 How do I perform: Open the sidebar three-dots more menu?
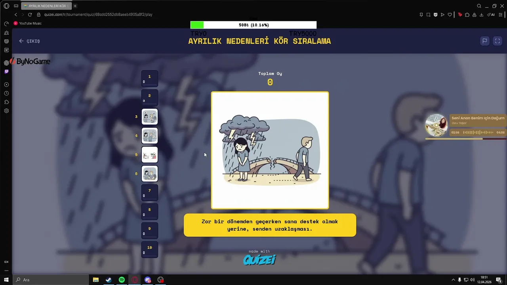pyautogui.click(x=6, y=271)
